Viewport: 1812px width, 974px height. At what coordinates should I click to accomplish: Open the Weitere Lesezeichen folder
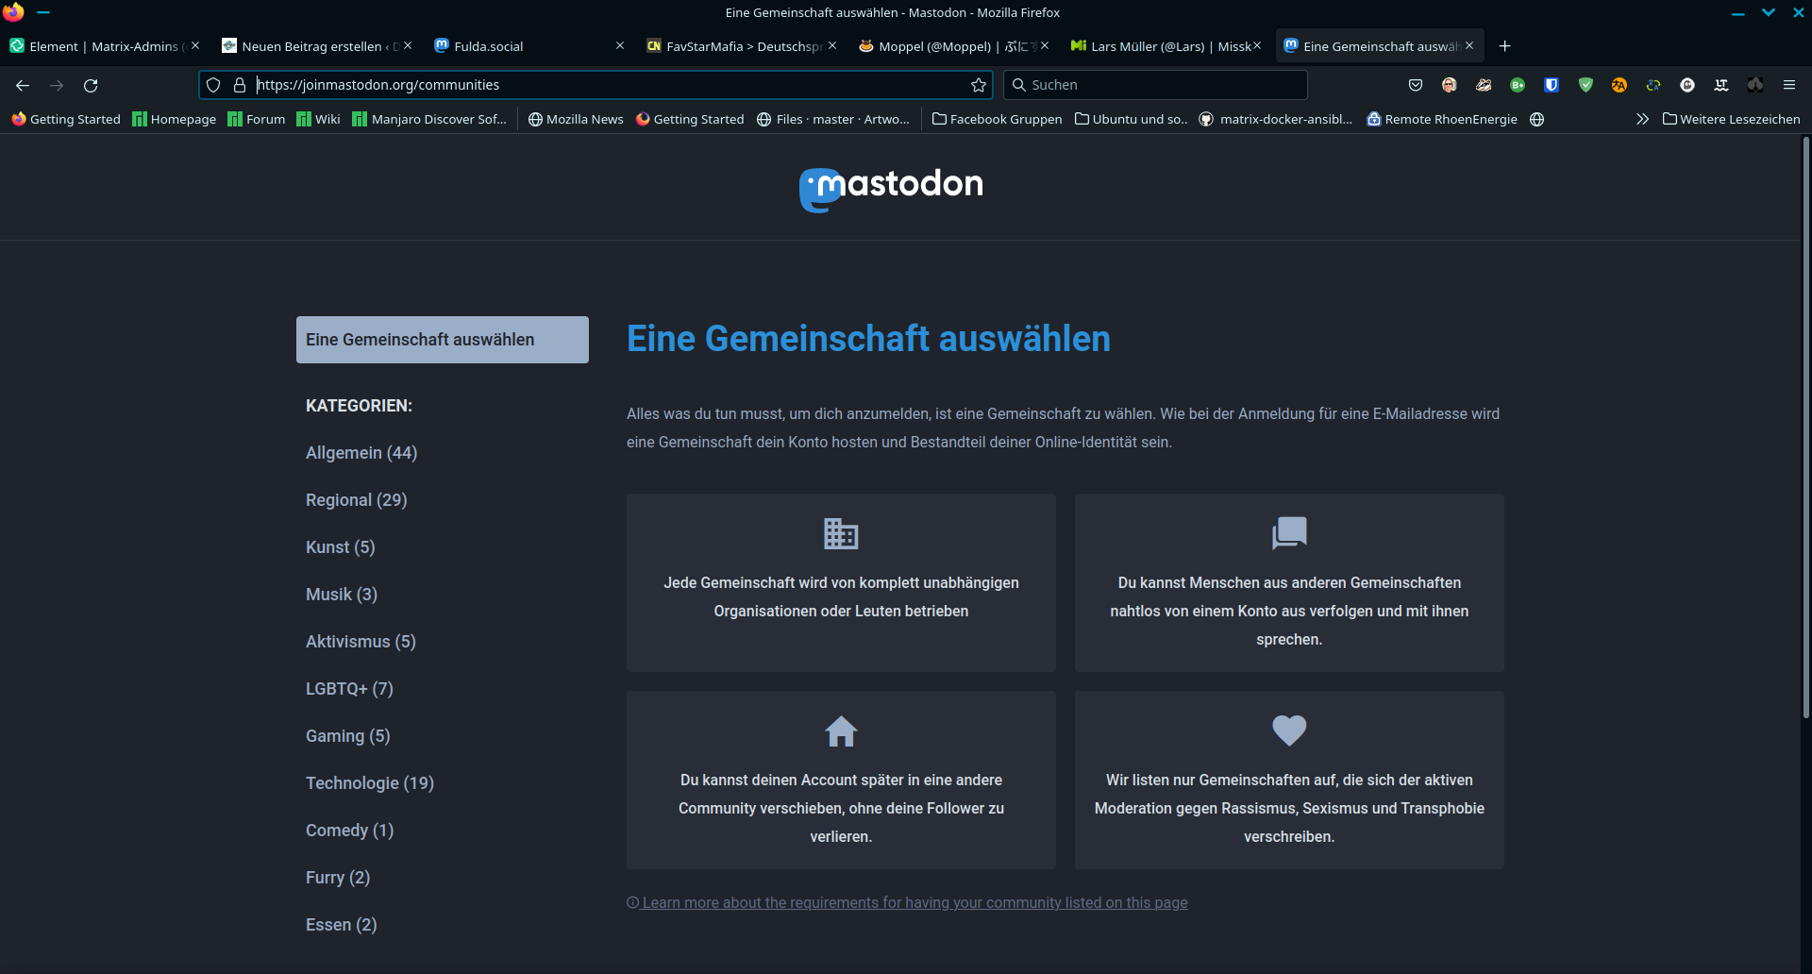[x=1731, y=119]
